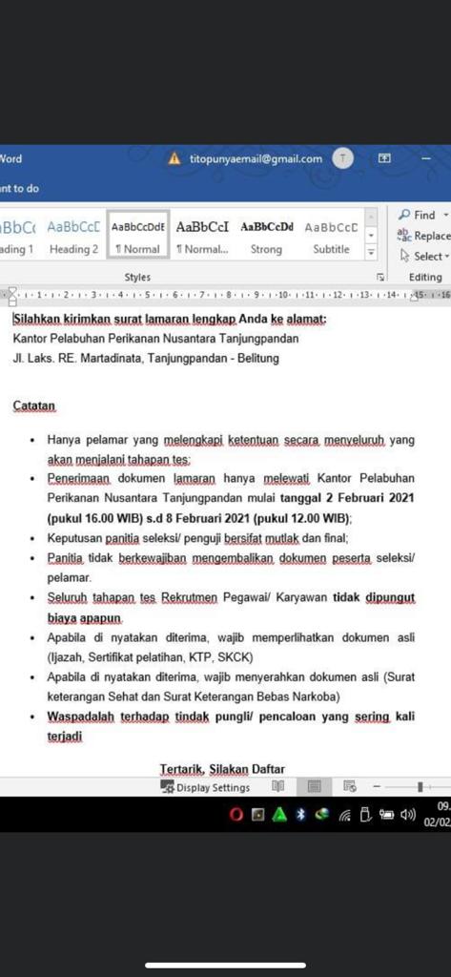Switch to Web Layout view

350,786
